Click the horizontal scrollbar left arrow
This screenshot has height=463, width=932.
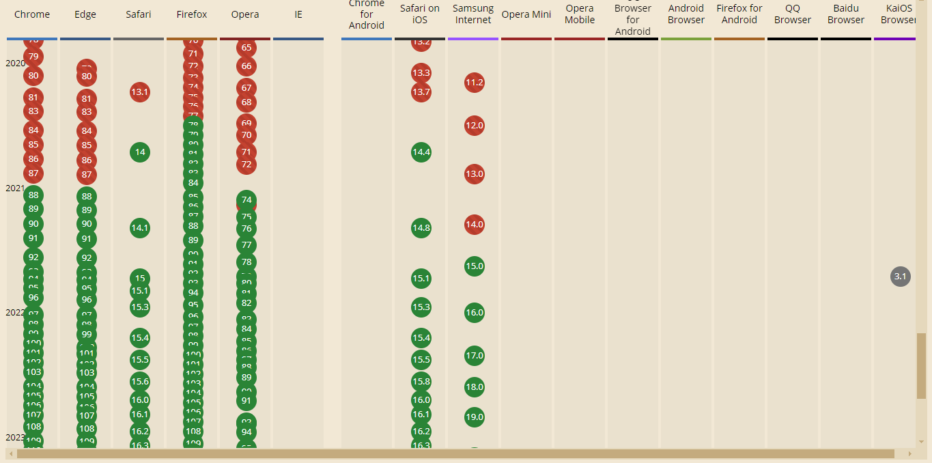10,453
